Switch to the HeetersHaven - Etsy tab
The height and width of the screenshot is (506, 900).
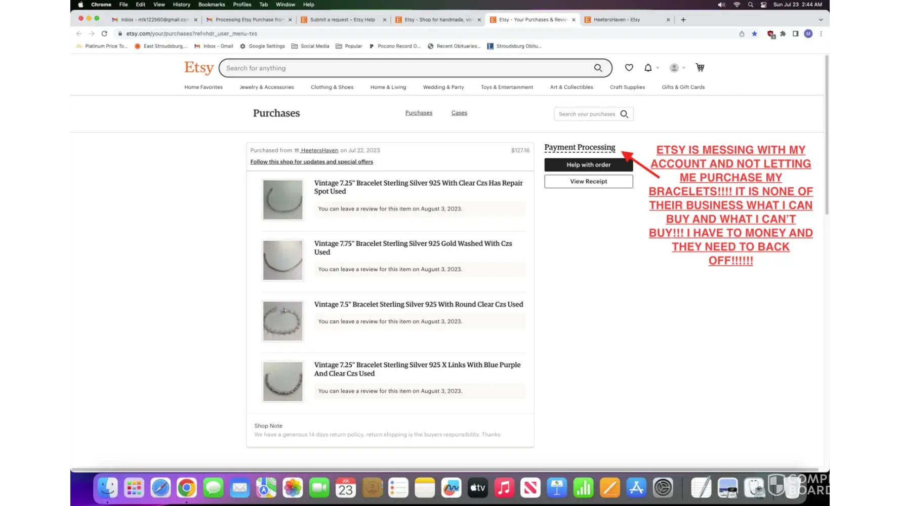pos(617,20)
